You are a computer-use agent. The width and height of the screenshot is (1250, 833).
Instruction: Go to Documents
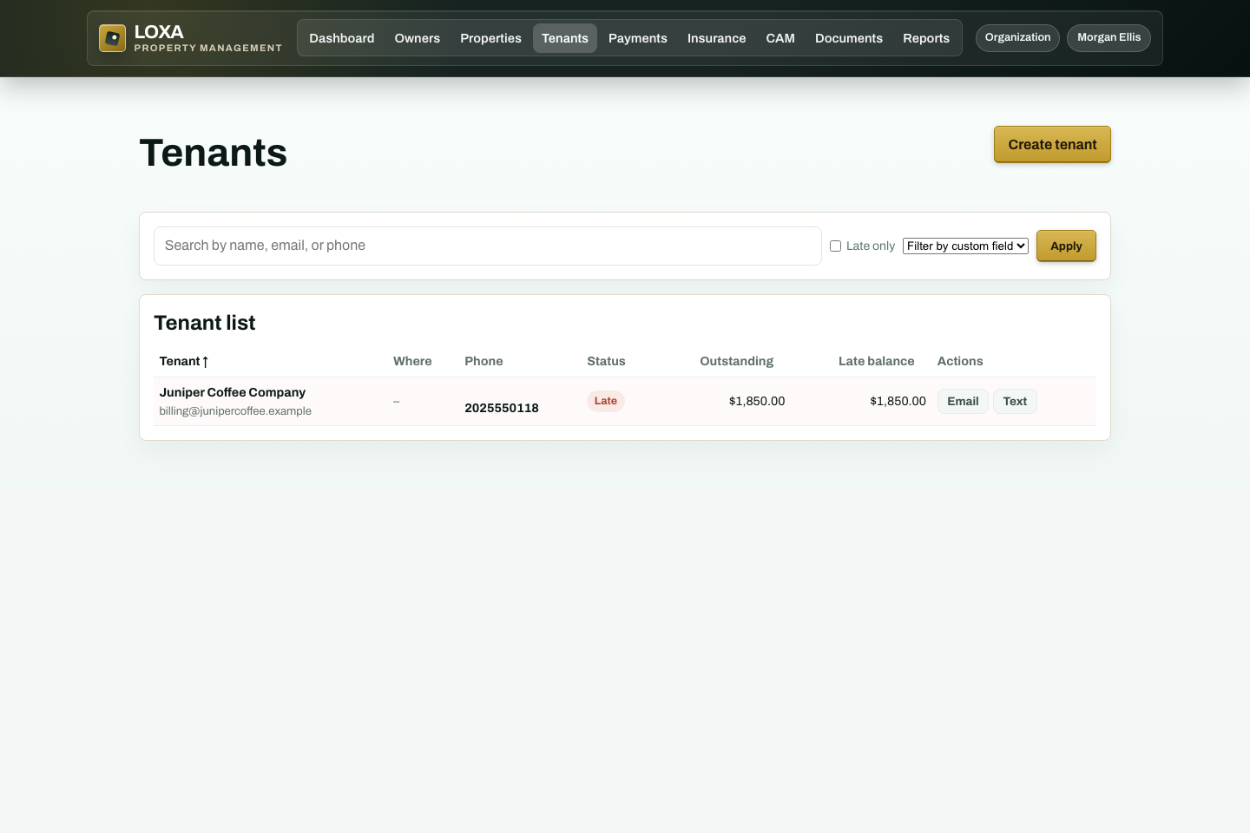[x=849, y=38]
